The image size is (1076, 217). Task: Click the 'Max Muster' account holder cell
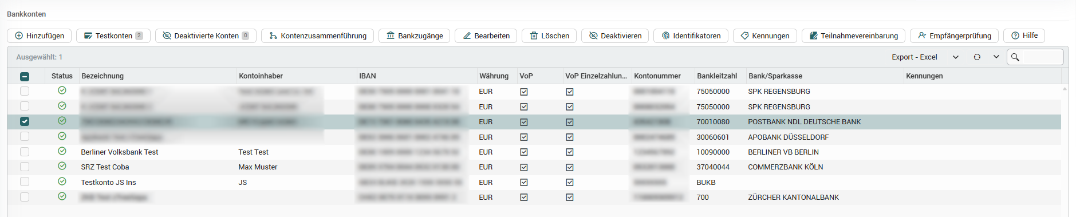click(x=258, y=167)
